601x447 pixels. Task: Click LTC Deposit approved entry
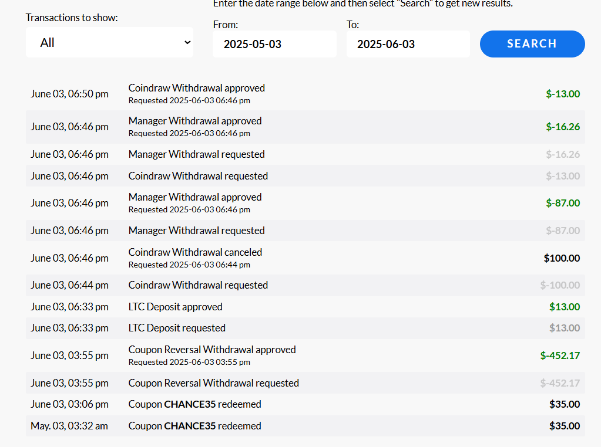tap(175, 307)
